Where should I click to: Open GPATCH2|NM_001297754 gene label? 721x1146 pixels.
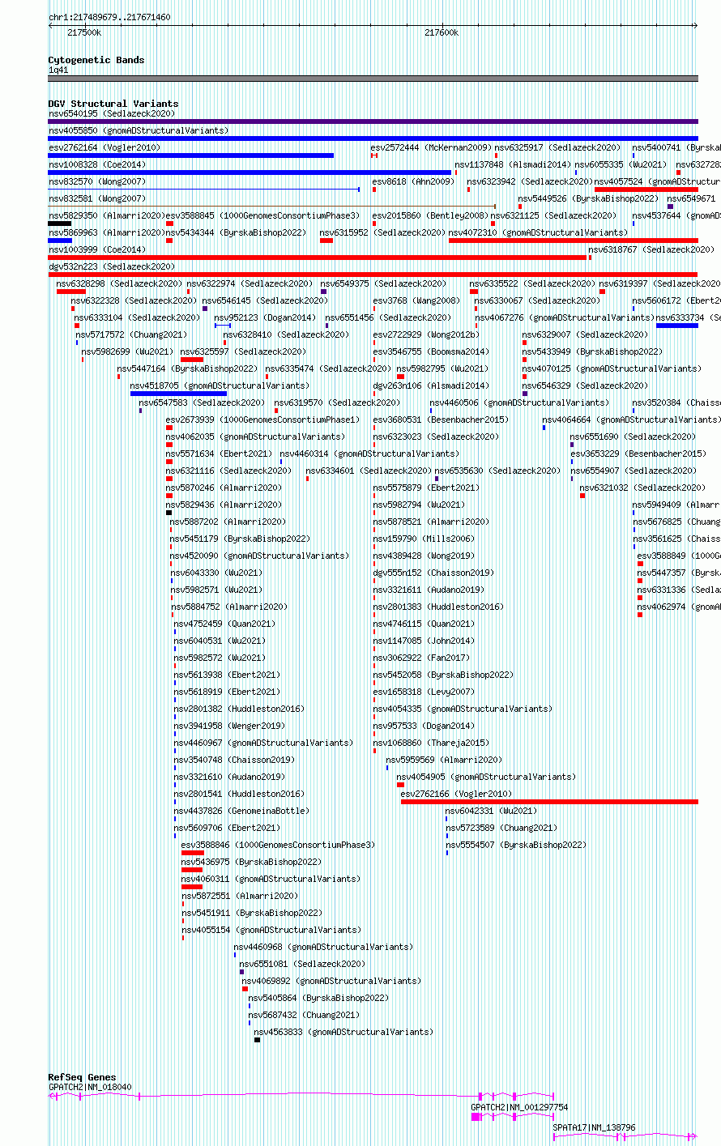point(520,1107)
